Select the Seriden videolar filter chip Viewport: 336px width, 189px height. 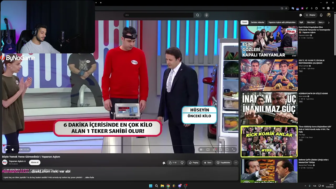pyautogui.click(x=258, y=23)
